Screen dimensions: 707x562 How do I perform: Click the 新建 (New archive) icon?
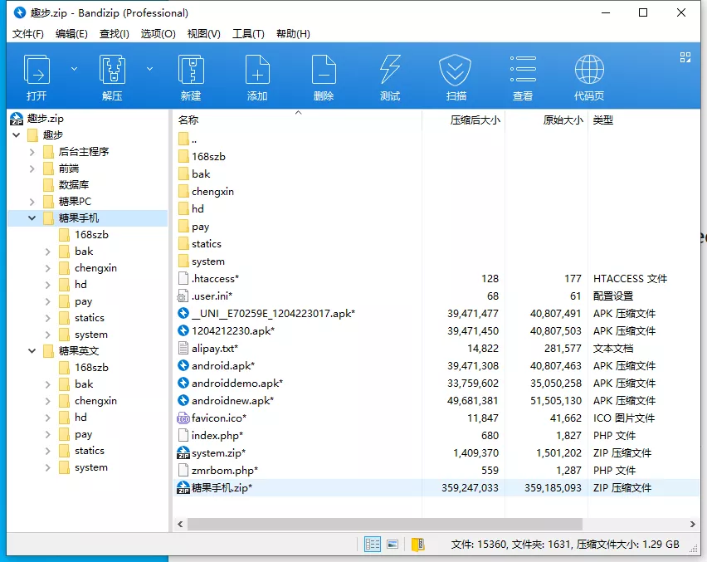tap(191, 75)
